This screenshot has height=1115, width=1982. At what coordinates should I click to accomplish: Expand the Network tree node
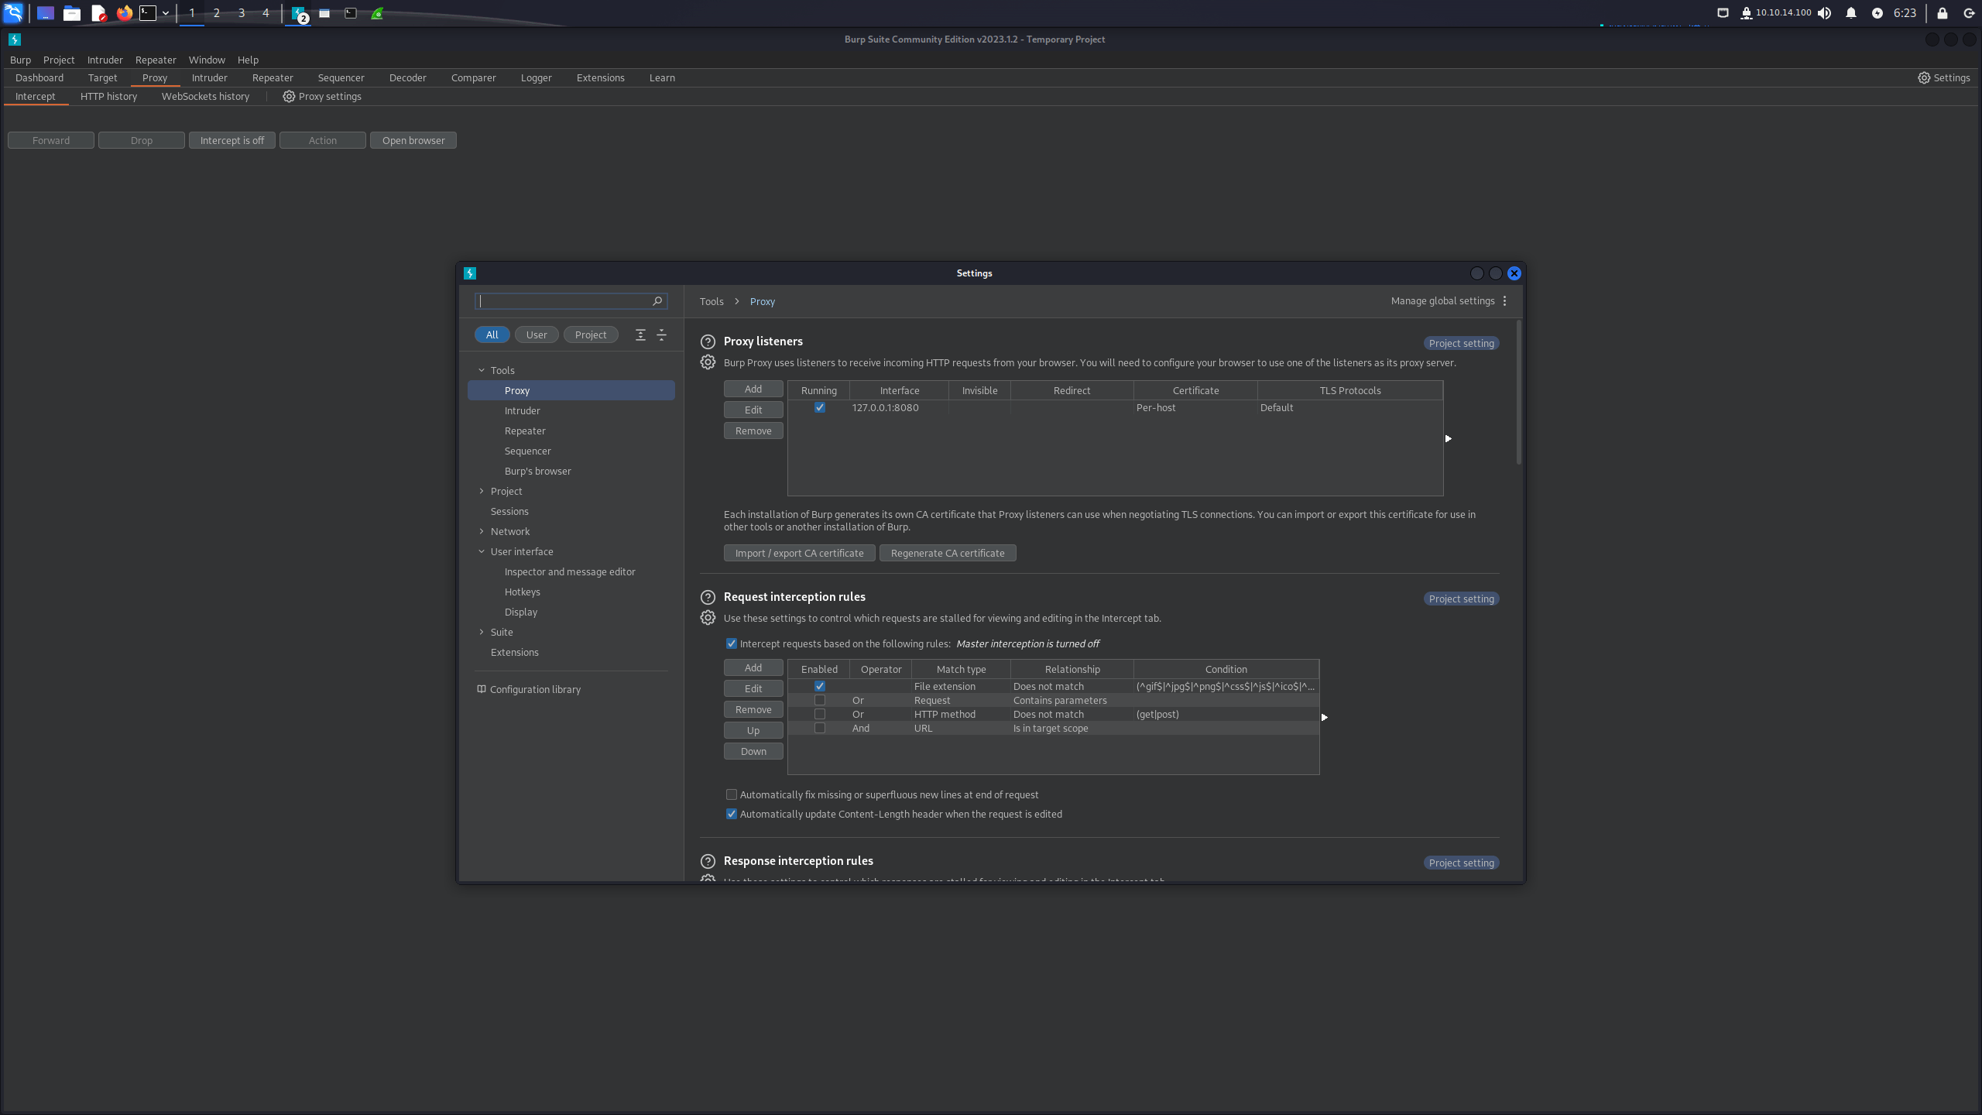click(x=482, y=531)
